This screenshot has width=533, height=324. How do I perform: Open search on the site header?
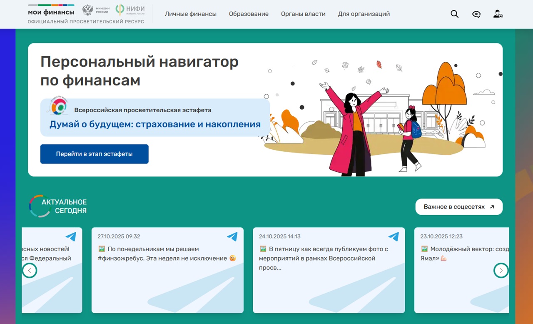(454, 14)
